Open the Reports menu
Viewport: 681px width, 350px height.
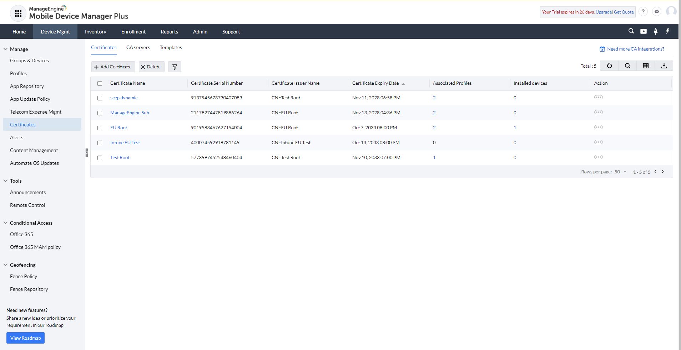(169, 32)
